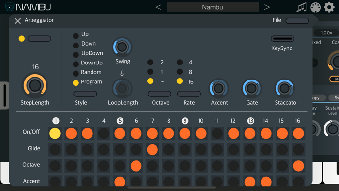This screenshot has height=191, width=339.
Task: Select octave range 1
Action: 150,72
